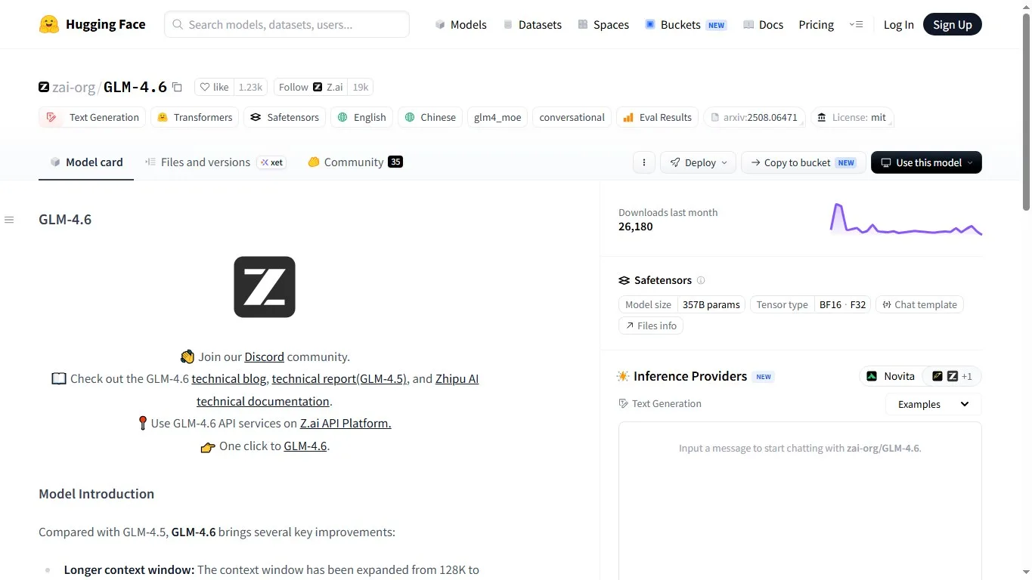Click the three-dot more options icon
Viewport: 1032px width, 580px height.
click(x=643, y=162)
